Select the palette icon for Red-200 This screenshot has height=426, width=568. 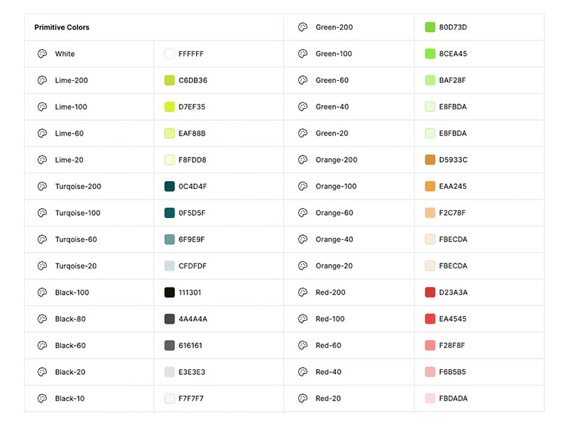click(x=302, y=293)
